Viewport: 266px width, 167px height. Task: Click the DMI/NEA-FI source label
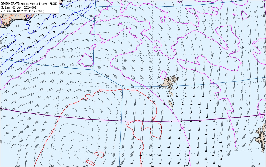10,4
